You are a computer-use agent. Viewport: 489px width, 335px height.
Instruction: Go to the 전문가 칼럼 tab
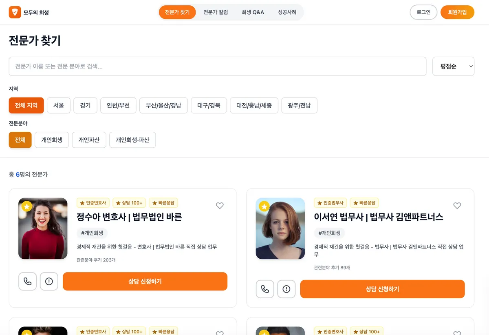216,12
